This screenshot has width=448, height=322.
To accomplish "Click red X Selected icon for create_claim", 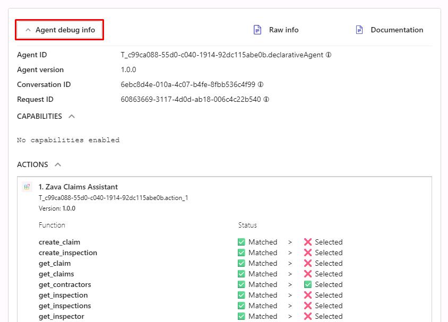I will 308,242.
